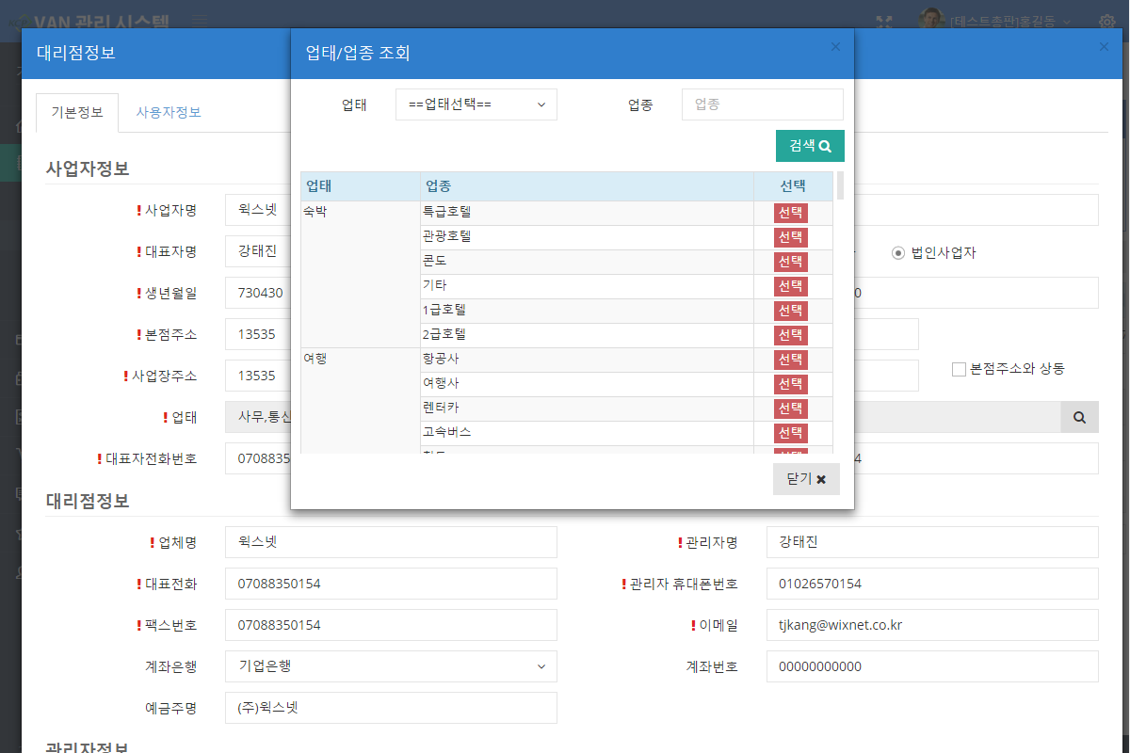1130x753 pixels.
Task: Click the 관리자 휴대폰번호 input field
Action: pos(932,584)
